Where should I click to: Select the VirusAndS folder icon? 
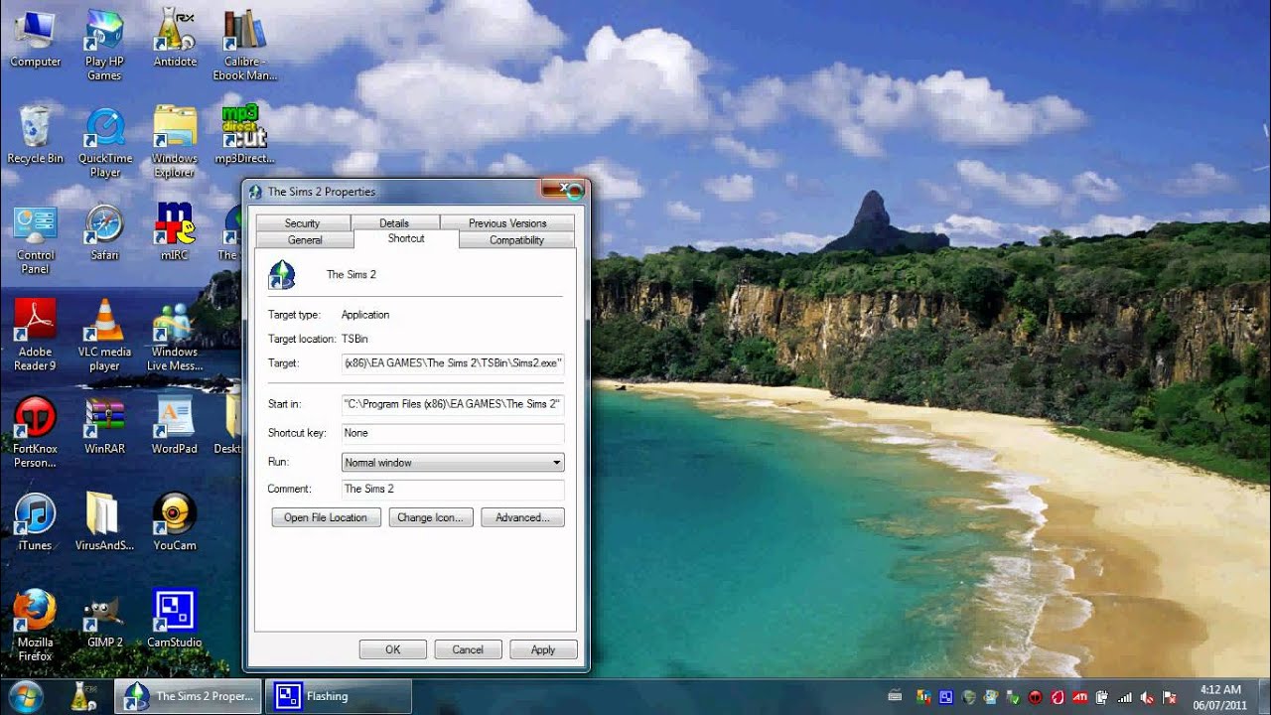pyautogui.click(x=104, y=522)
